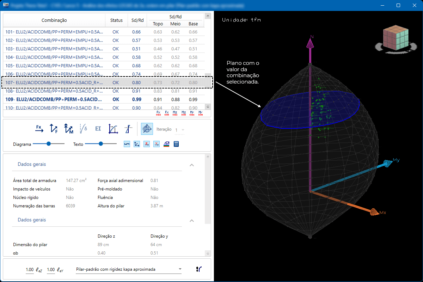
Task: Adjust the Diagrama scale slider
Action: pos(49,144)
